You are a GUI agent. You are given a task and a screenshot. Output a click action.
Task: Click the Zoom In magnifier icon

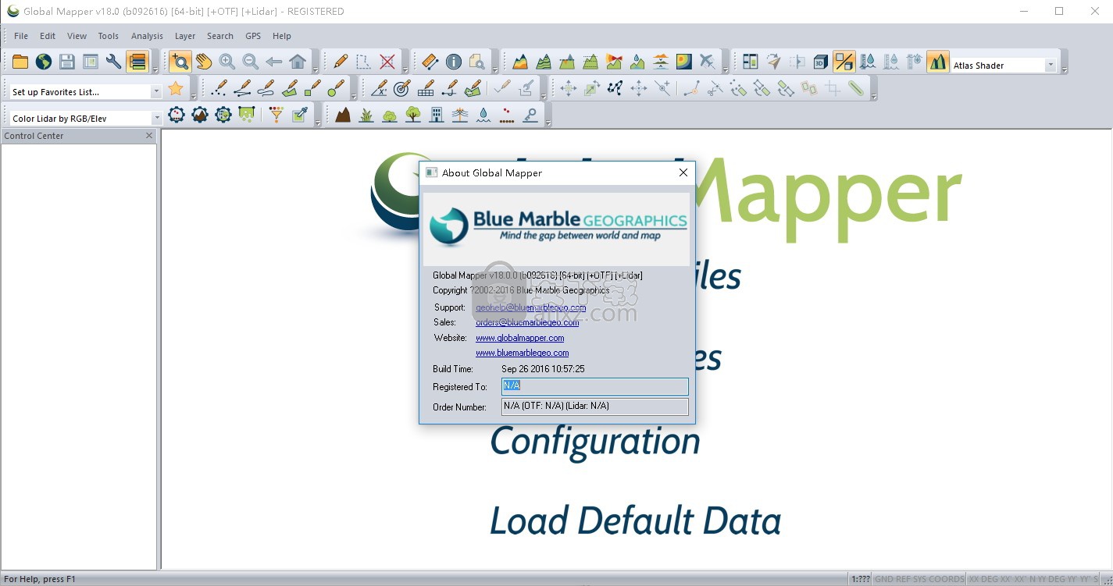pyautogui.click(x=227, y=62)
